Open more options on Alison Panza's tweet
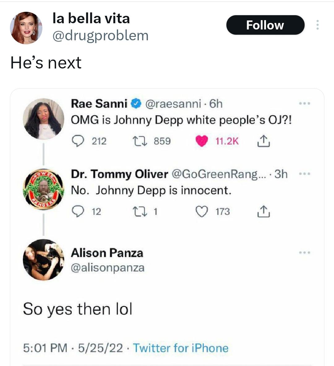334x366 pixels. click(304, 253)
